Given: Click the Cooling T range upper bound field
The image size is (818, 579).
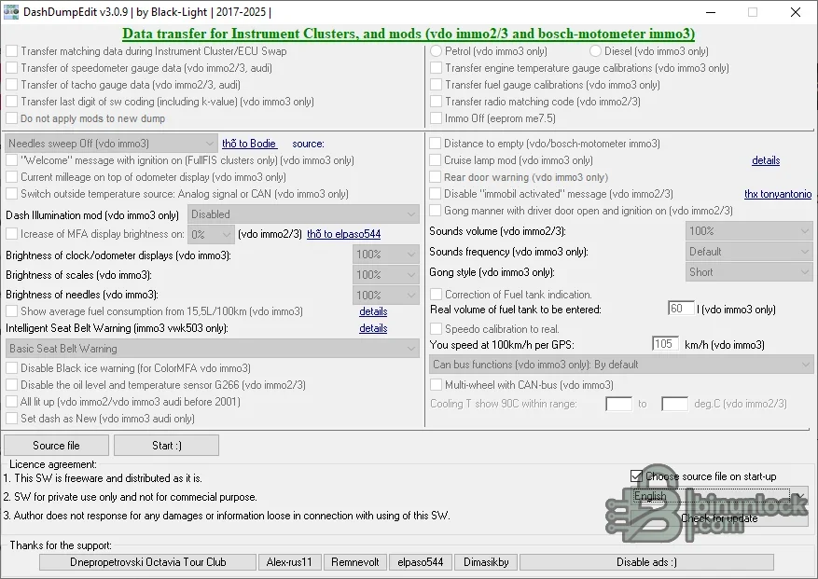Looking at the screenshot, I should [674, 404].
